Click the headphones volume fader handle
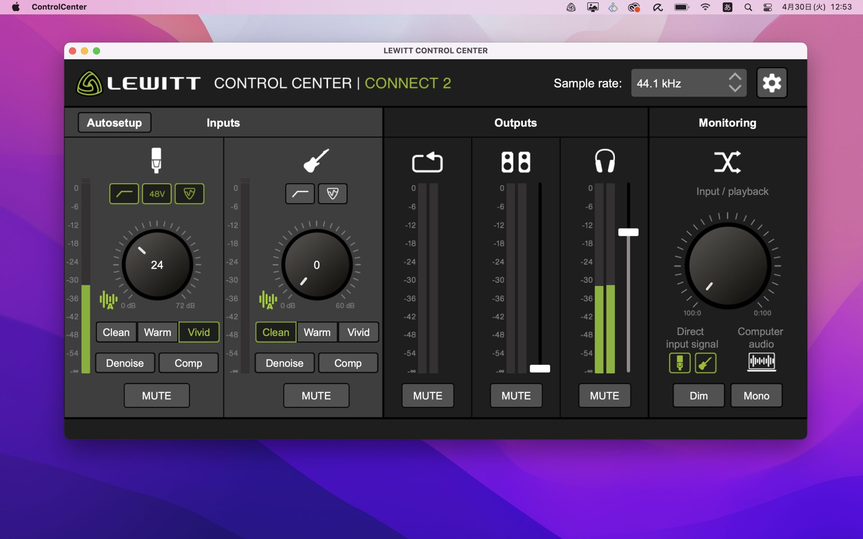Image resolution: width=863 pixels, height=539 pixels. [628, 232]
